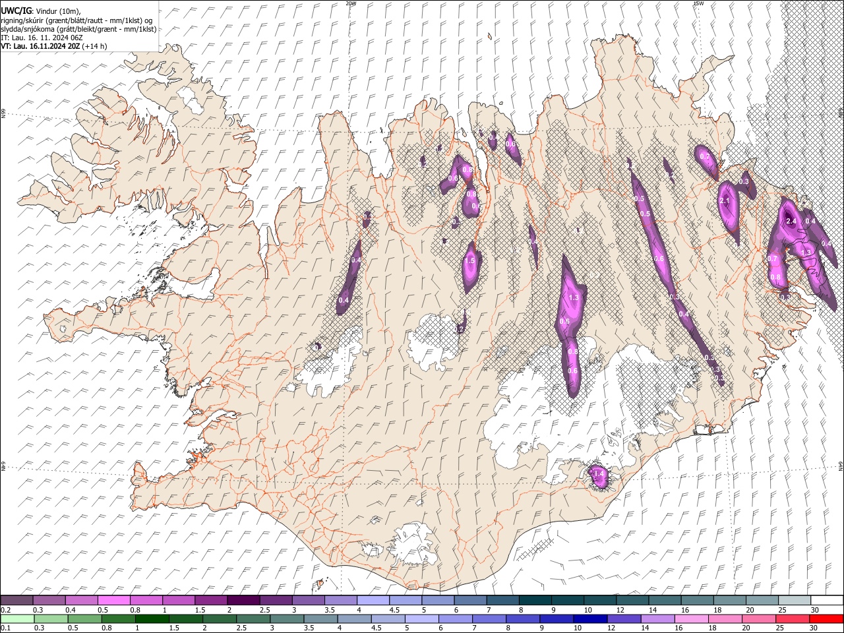The height and width of the screenshot is (633, 844).
Task: Pick the lower-row red swatch starting at 25
Action: coord(793,618)
